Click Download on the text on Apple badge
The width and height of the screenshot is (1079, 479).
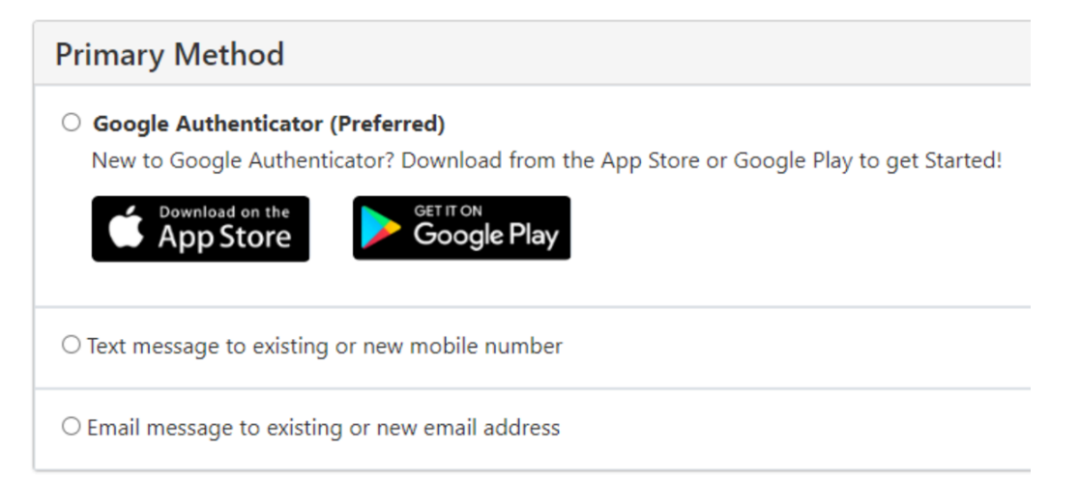[223, 211]
